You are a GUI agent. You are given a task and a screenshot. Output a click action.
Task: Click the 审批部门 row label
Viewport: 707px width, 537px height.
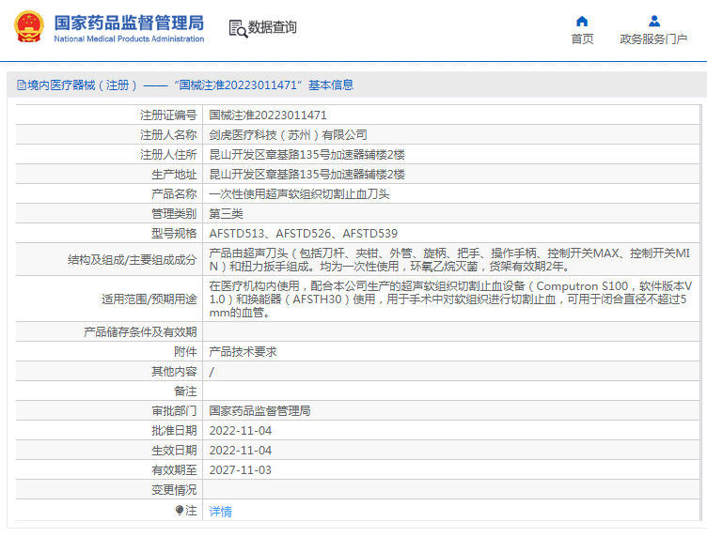point(174,411)
